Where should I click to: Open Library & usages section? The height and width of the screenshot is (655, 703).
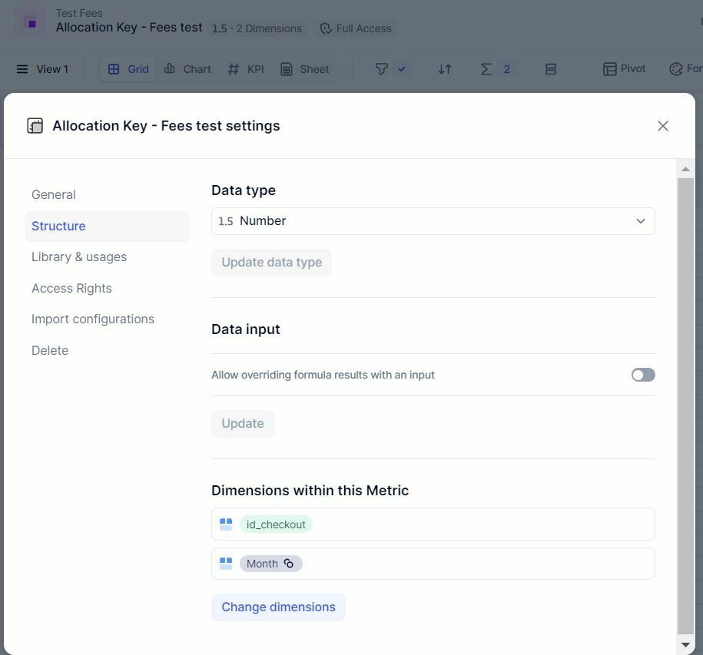(x=79, y=256)
